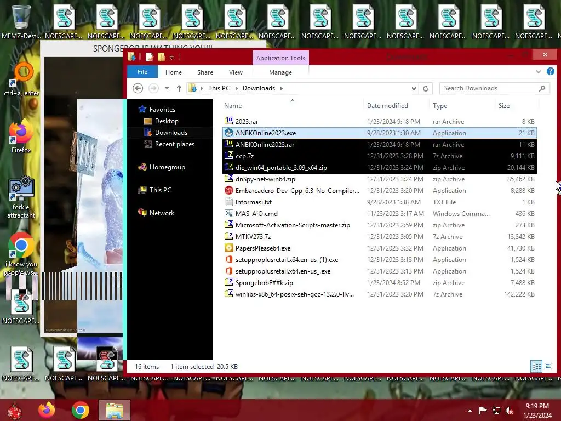
Task: Switch to the Home ribbon tab
Action: pyautogui.click(x=174, y=72)
